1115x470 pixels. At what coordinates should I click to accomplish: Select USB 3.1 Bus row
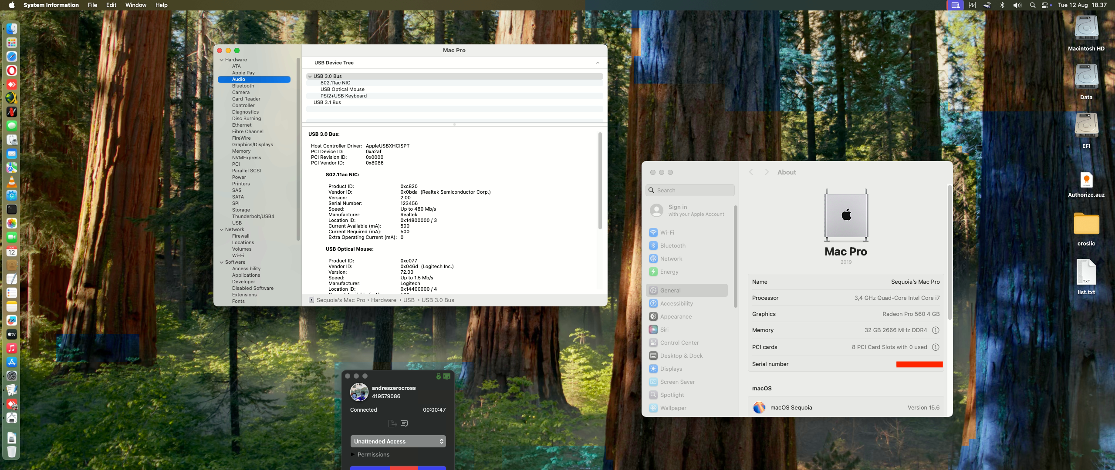[454, 103]
